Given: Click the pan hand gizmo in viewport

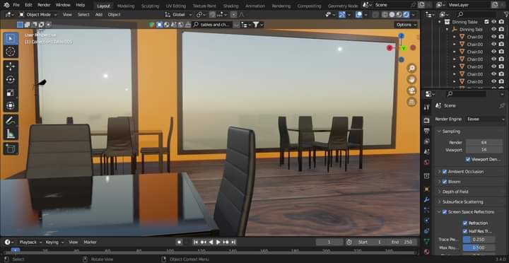Looking at the screenshot, I should 411,80.
